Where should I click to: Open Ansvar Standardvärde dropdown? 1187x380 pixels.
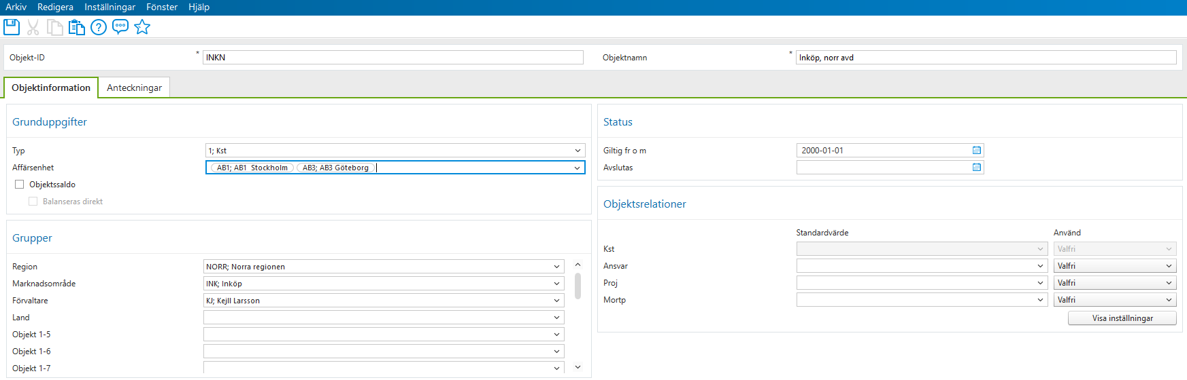point(1040,266)
